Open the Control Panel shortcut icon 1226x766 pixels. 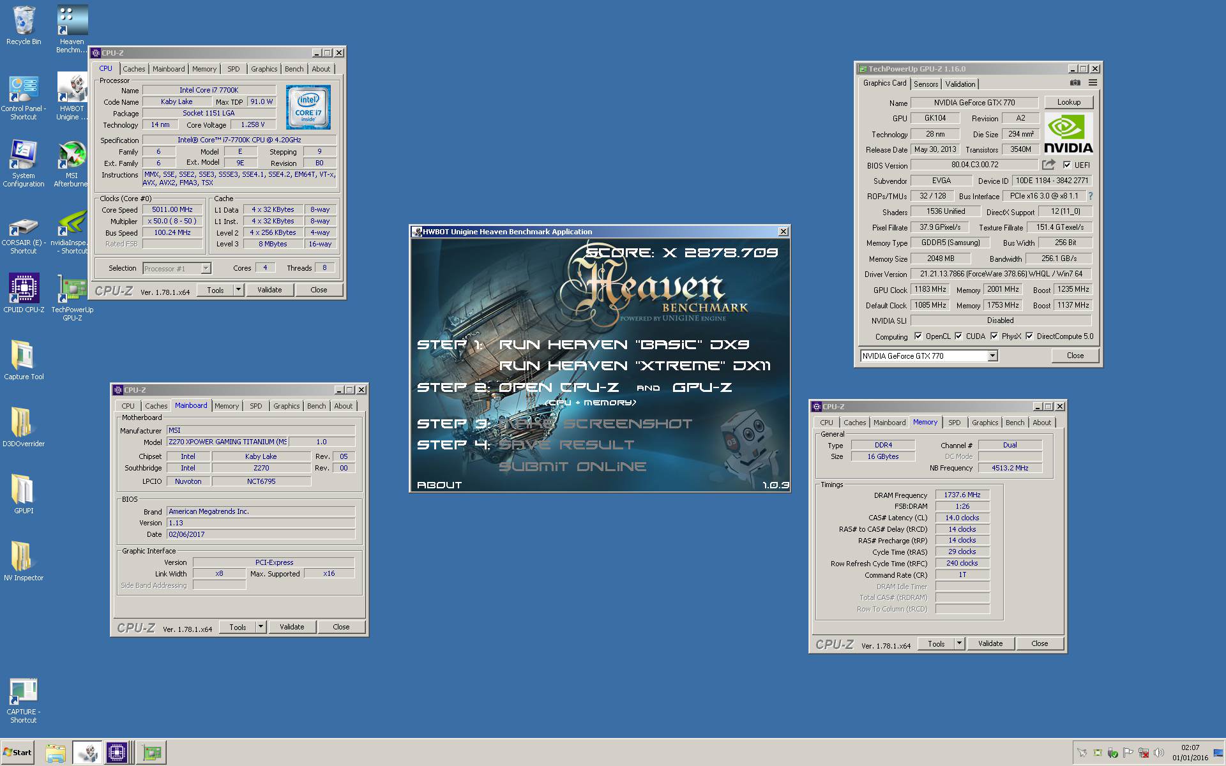tap(24, 97)
